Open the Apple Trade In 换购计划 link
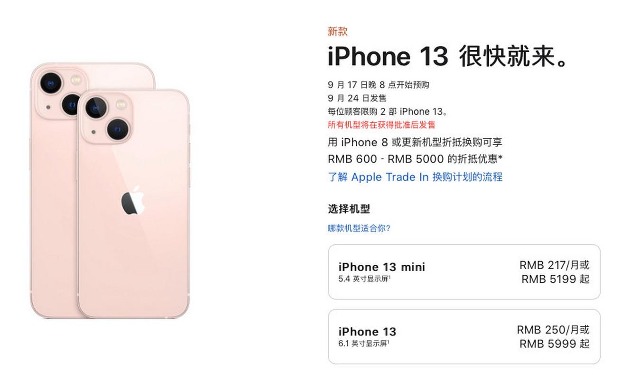 [415, 177]
